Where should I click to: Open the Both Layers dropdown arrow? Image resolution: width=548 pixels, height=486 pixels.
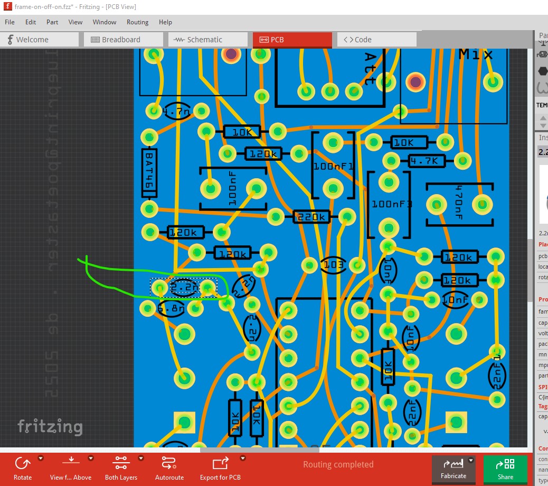[x=141, y=458]
